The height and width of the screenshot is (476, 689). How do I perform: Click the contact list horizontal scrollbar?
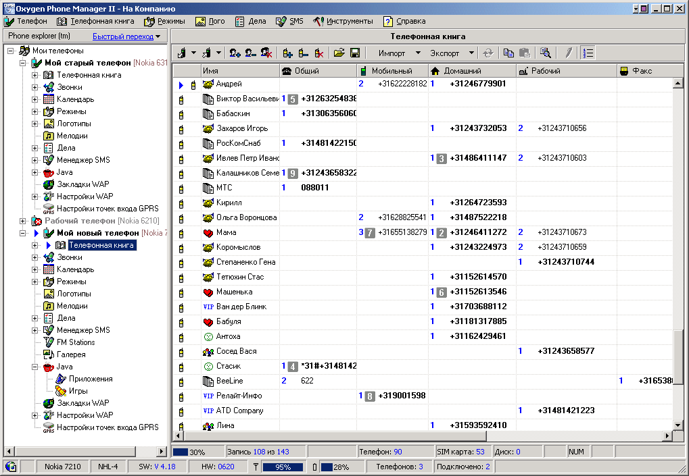pos(423,435)
